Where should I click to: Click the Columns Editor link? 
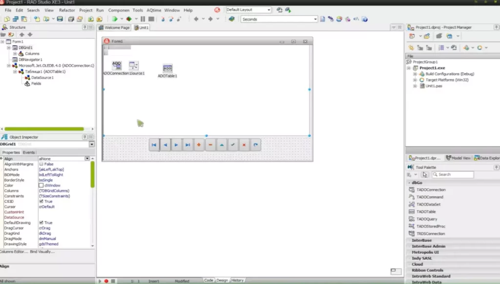(x=14, y=251)
